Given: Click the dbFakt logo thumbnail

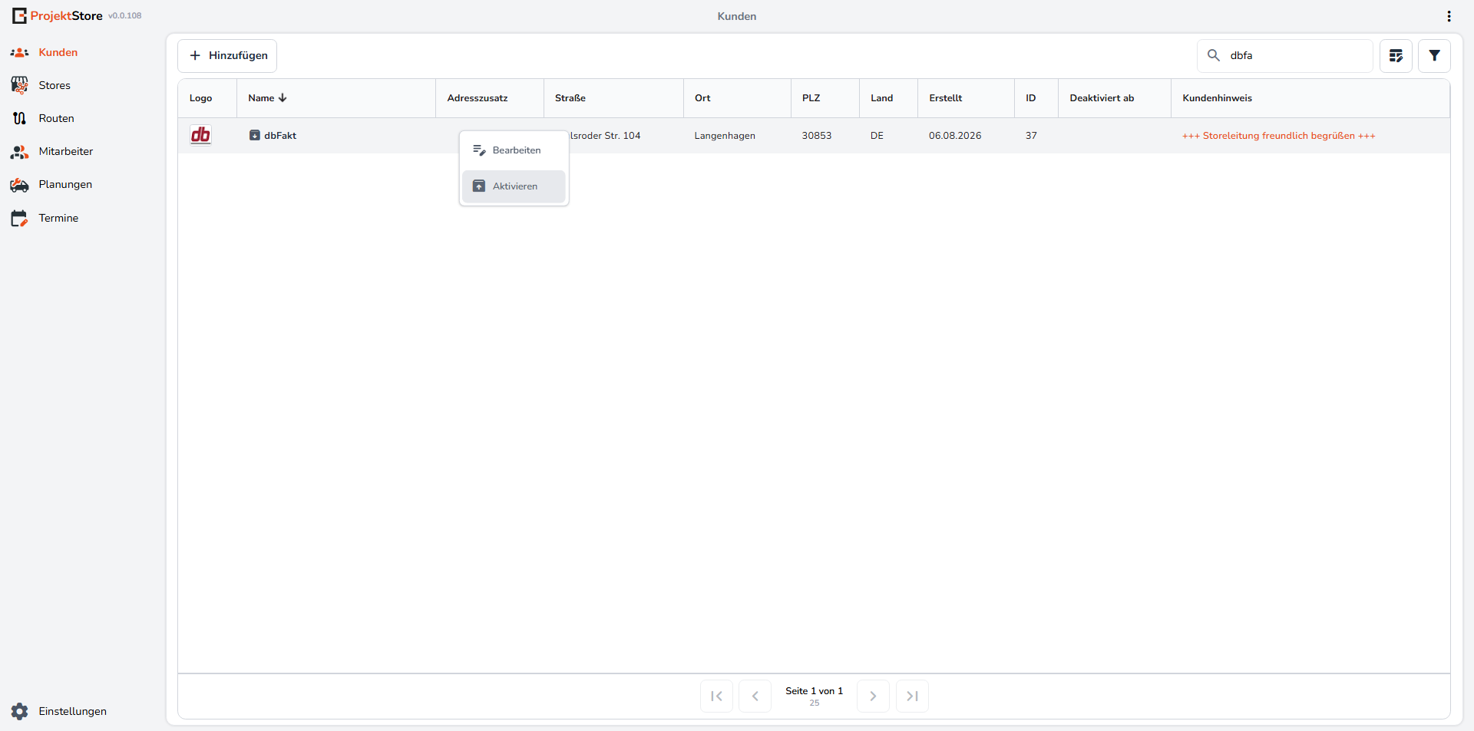Looking at the screenshot, I should coord(201,135).
